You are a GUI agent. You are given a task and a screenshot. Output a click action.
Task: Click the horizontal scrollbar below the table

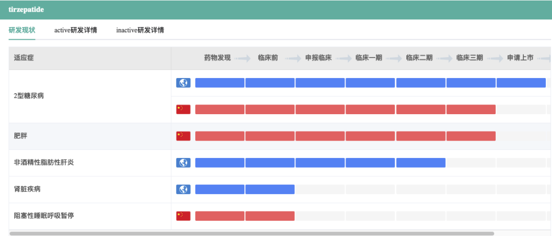251,233
